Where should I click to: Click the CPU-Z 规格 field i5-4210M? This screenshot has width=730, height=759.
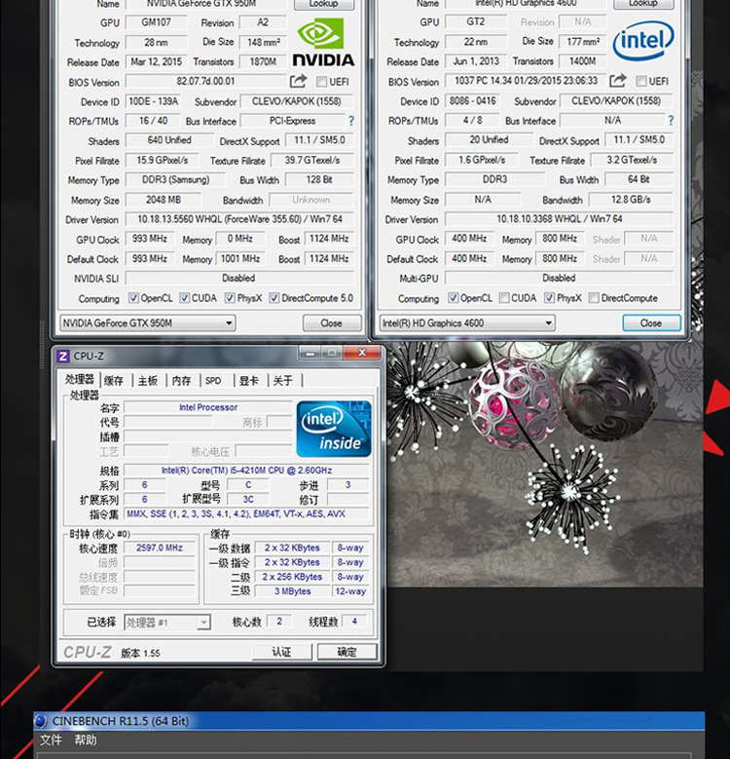pyautogui.click(x=246, y=470)
